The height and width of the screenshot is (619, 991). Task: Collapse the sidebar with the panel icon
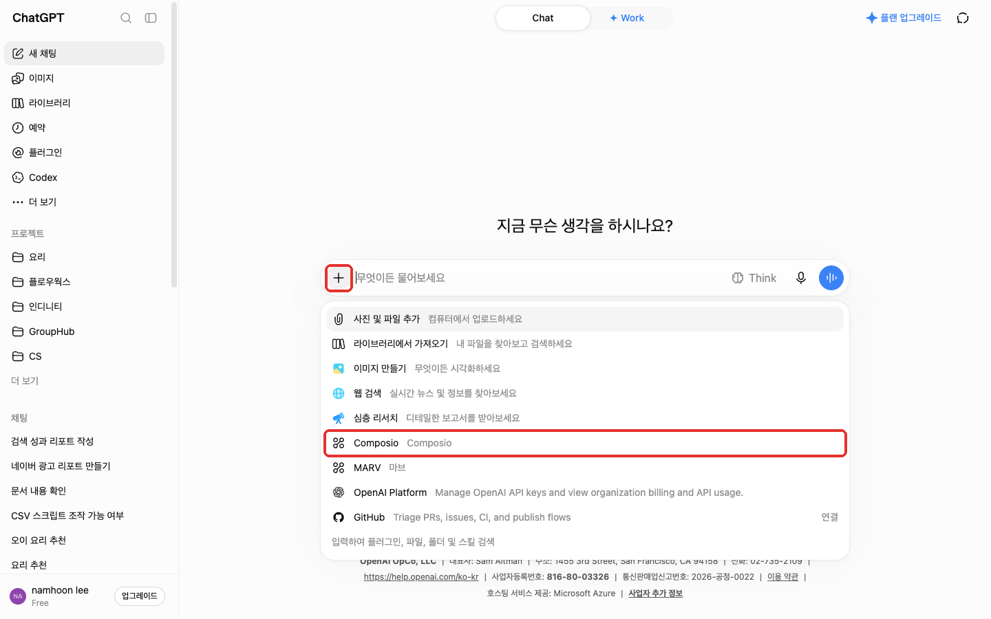151,18
